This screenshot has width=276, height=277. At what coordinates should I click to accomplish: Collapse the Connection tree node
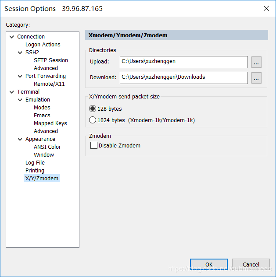pos(12,37)
